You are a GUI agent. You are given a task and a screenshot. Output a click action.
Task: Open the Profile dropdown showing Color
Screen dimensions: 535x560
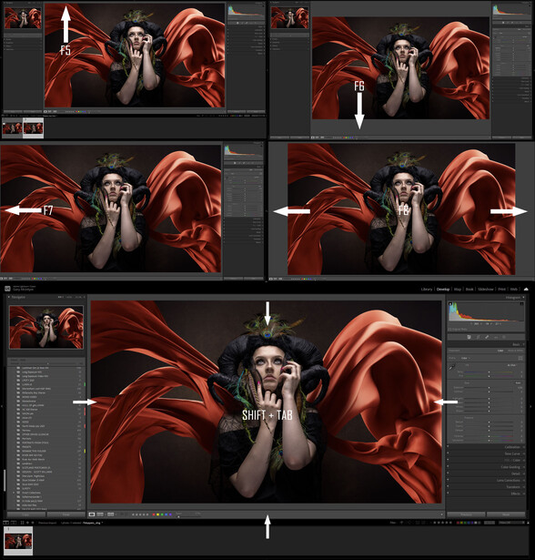click(466, 358)
